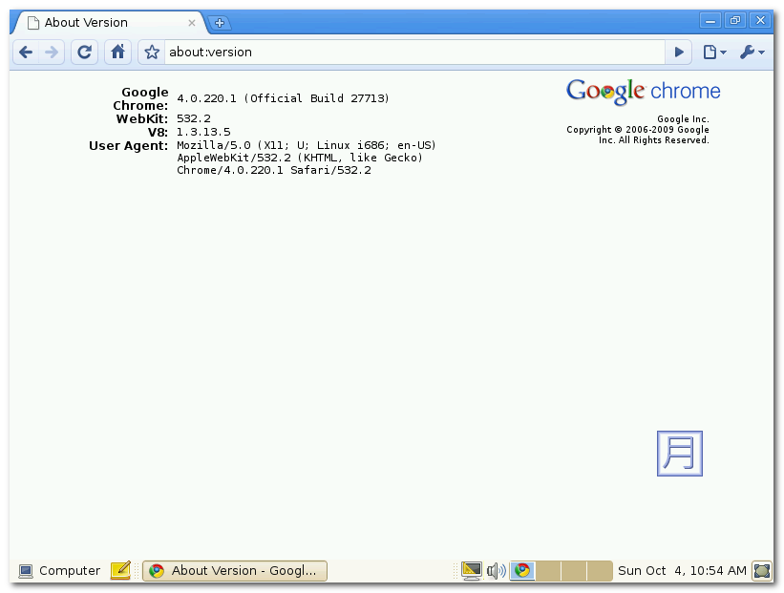Click the Back navigation arrow
784x593 pixels.
(27, 53)
